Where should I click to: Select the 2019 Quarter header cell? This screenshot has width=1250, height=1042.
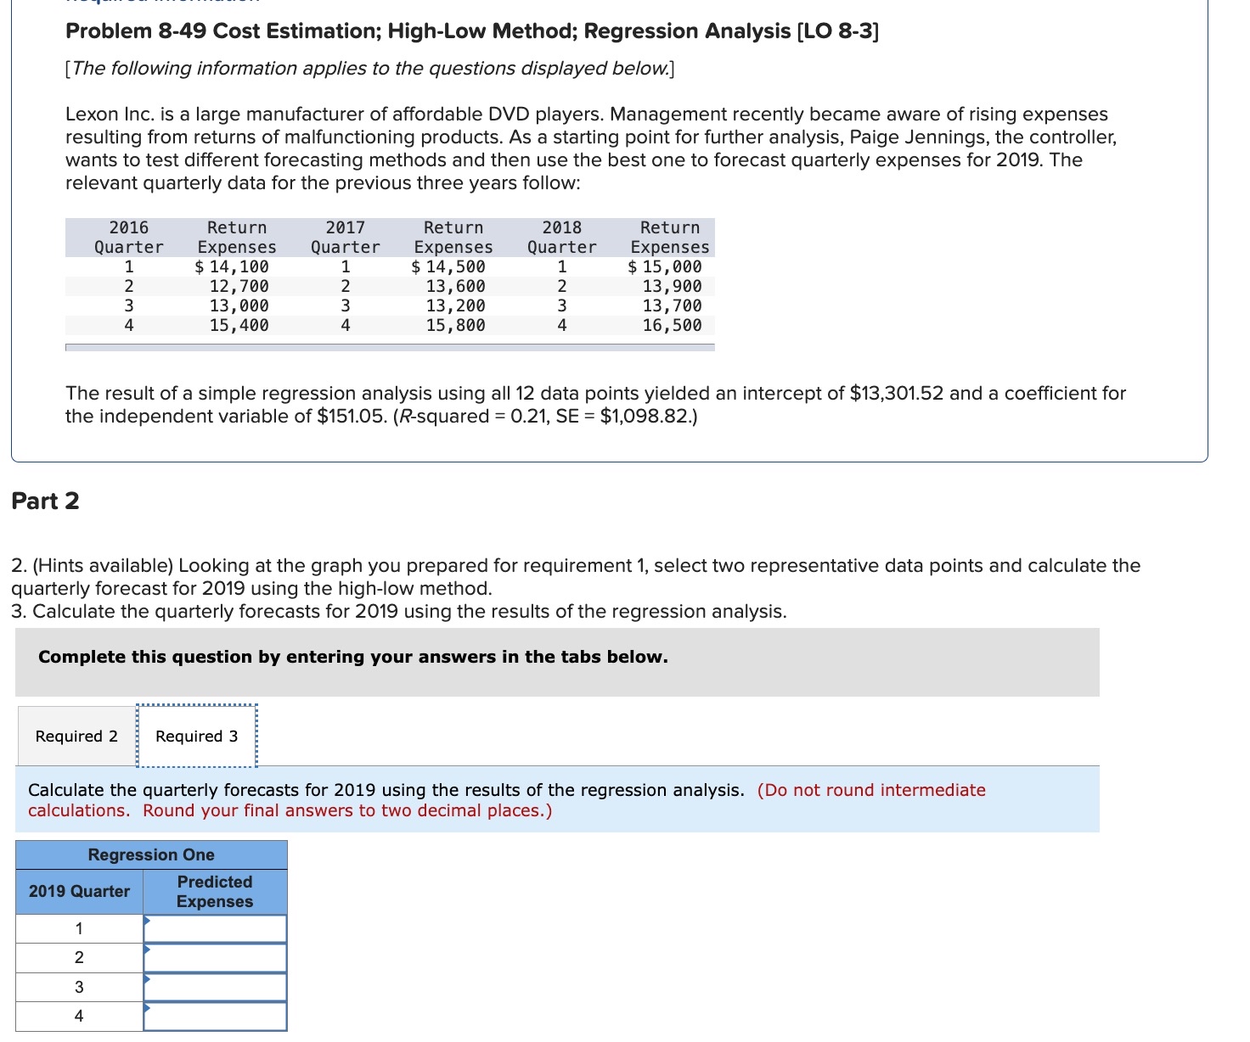point(79,891)
